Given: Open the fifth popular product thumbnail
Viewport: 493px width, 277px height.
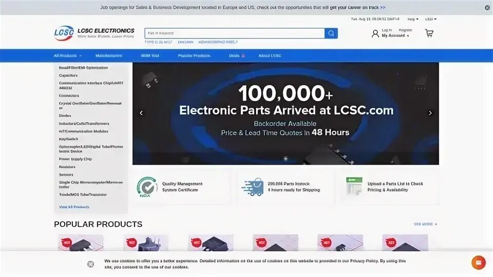Looking at the screenshot, I should [340, 243].
